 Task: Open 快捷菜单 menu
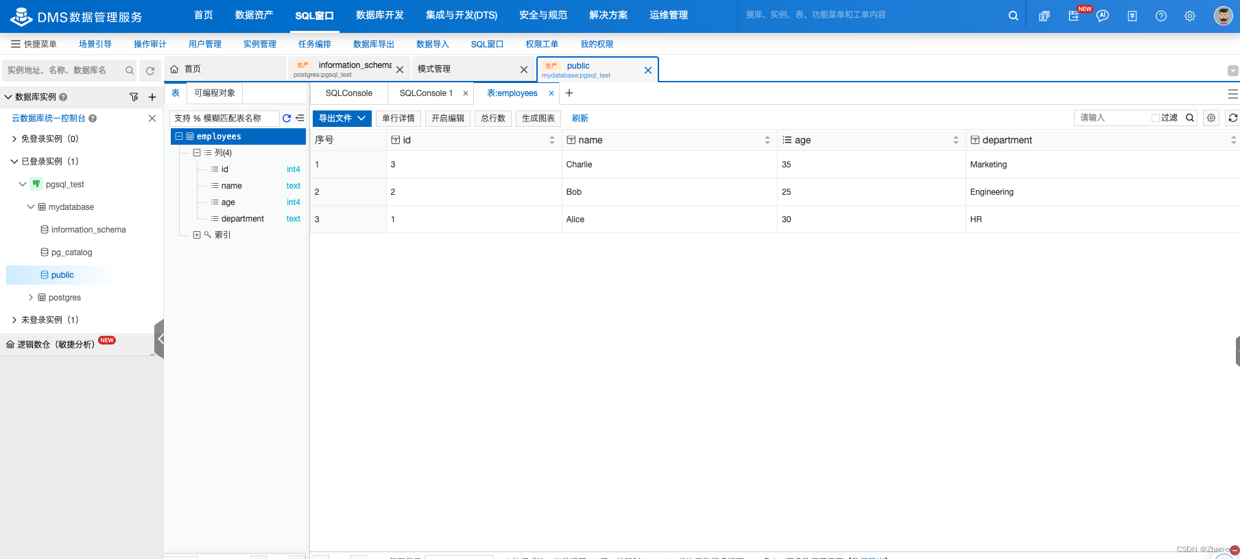pos(34,44)
